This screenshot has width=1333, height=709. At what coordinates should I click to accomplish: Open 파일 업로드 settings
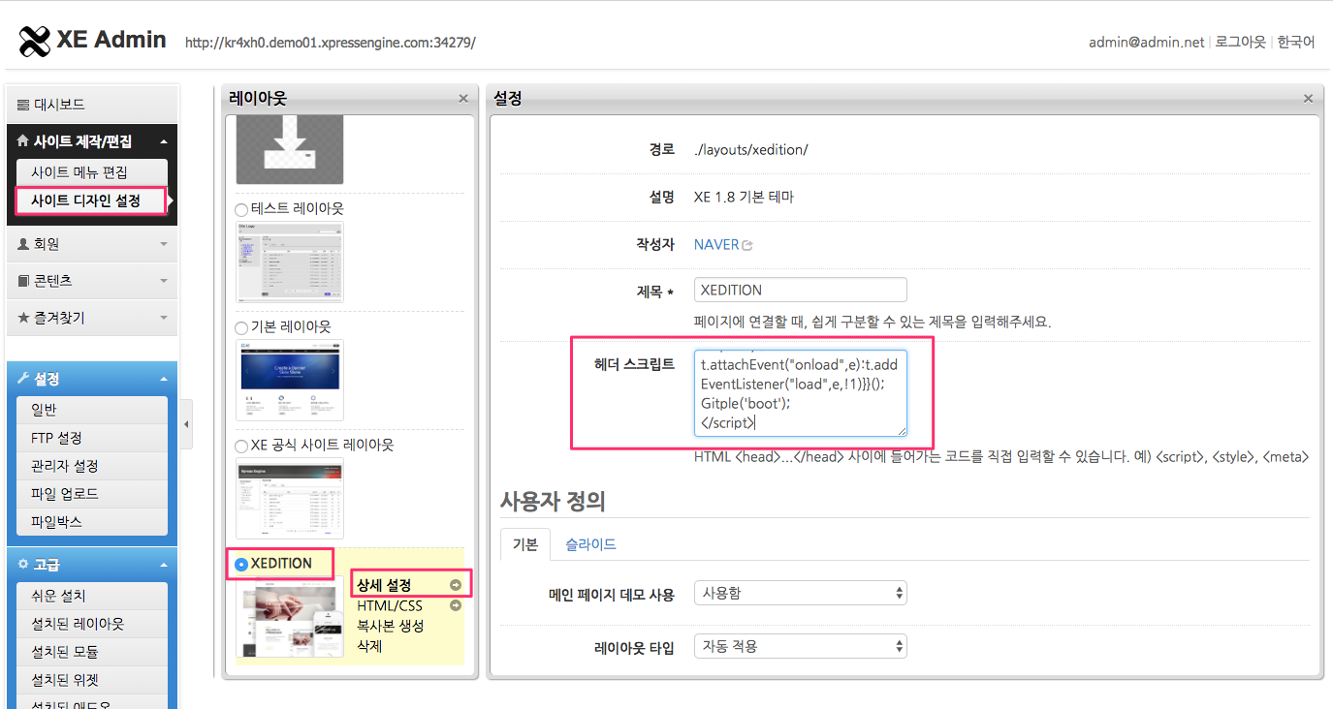[x=92, y=494]
